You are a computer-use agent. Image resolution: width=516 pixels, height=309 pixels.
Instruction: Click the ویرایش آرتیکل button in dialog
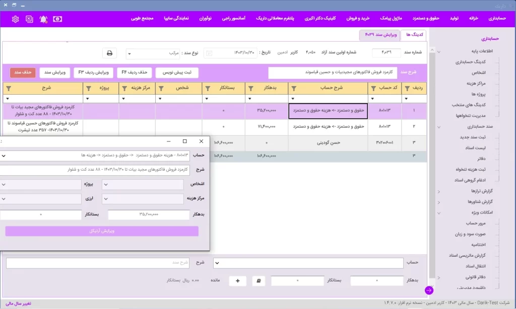[x=102, y=231]
